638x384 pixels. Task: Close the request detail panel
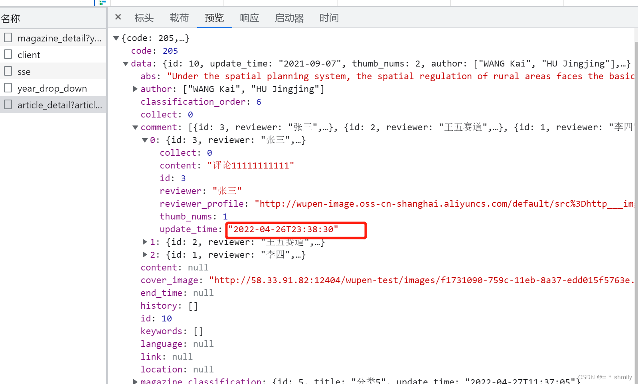(x=118, y=17)
